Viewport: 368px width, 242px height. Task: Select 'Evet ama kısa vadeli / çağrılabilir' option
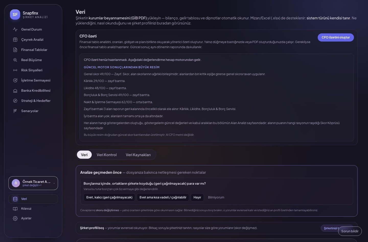[x=163, y=197]
